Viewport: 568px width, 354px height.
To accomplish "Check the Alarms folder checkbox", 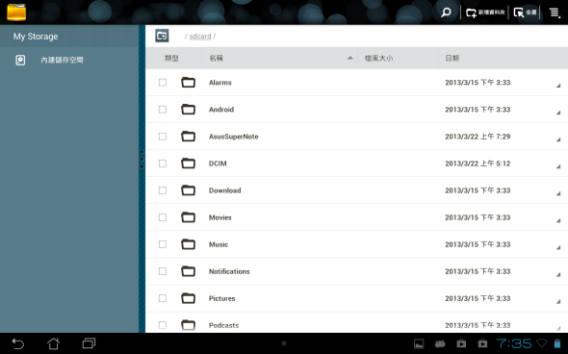I will [163, 83].
